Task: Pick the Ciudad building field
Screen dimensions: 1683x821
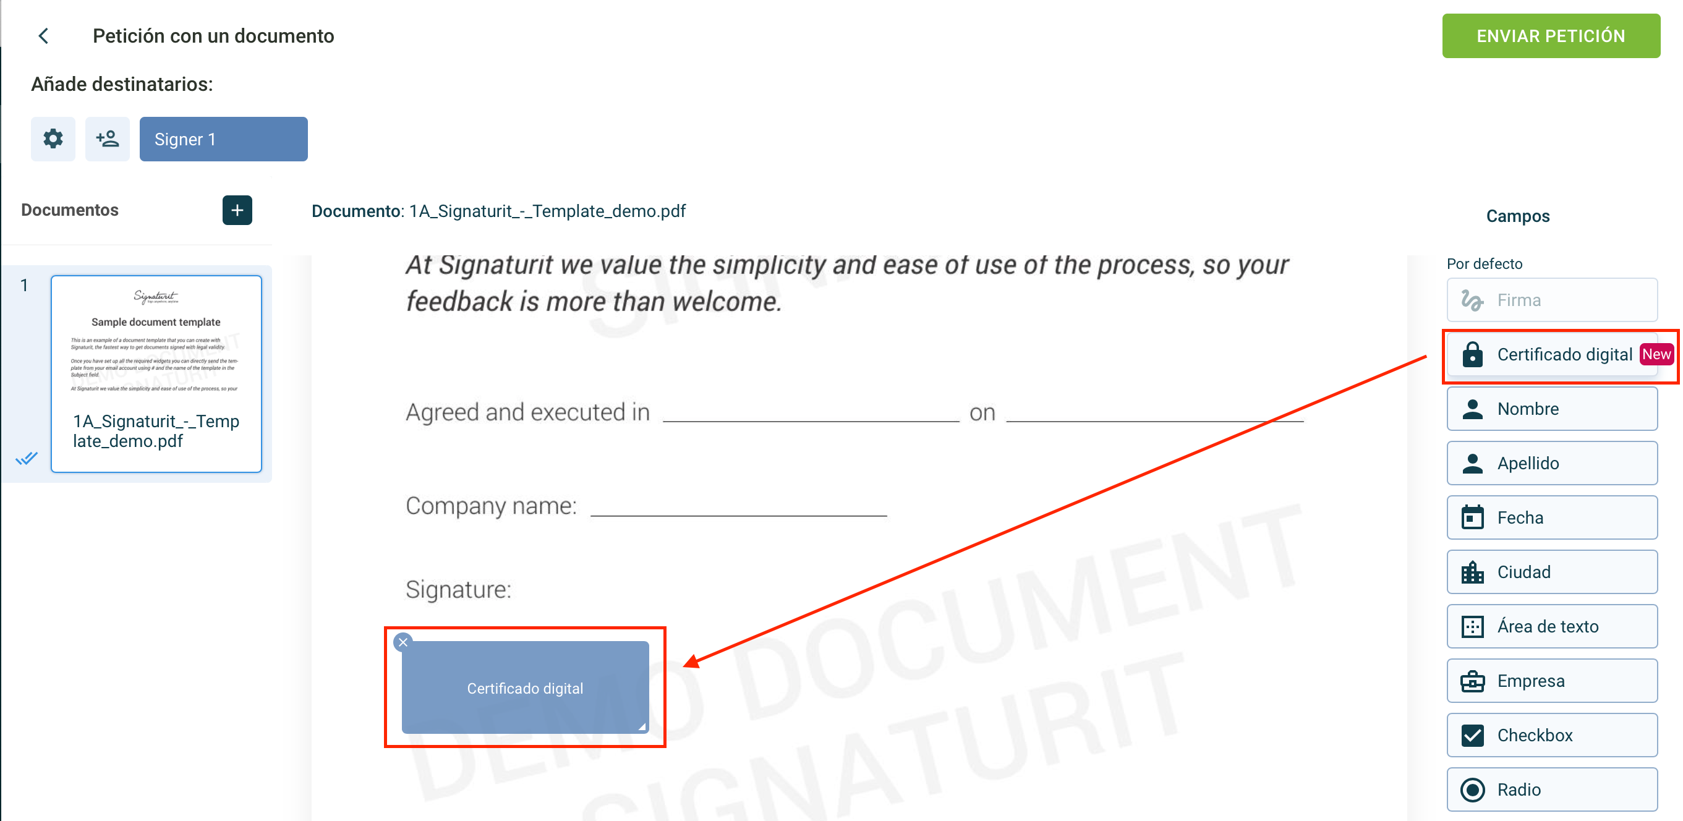Action: point(1552,571)
